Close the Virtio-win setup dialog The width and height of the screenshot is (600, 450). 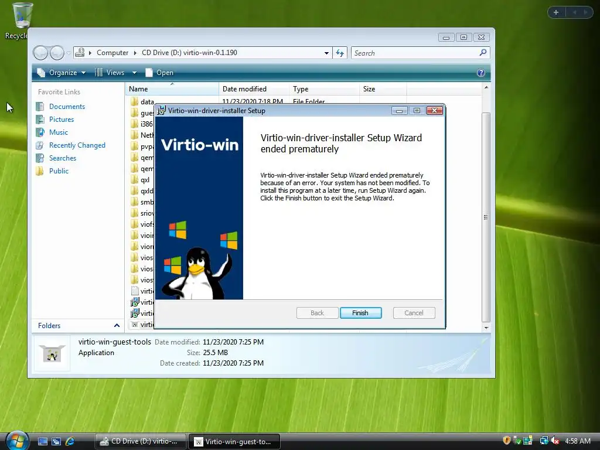pos(434,111)
